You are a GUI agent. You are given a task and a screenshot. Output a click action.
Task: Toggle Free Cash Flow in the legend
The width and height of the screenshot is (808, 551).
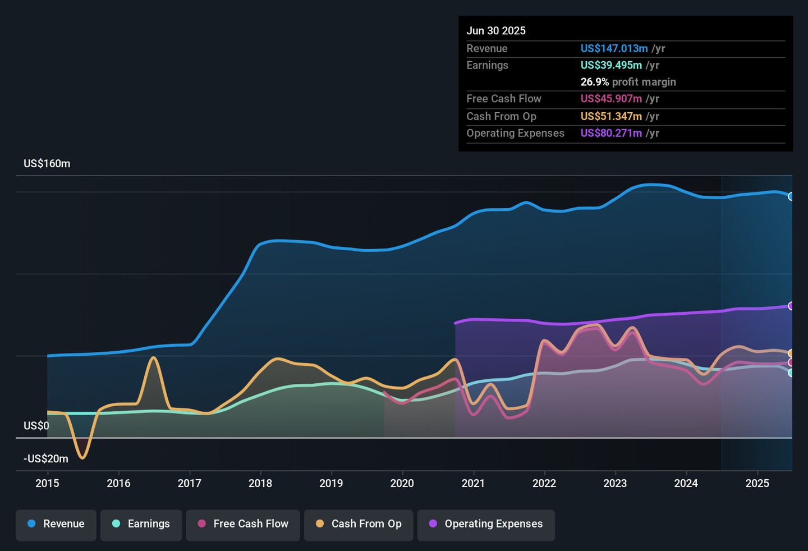click(243, 524)
